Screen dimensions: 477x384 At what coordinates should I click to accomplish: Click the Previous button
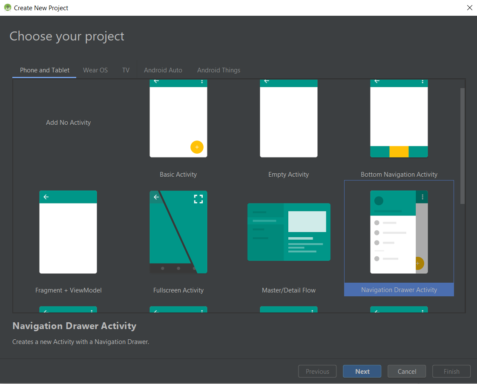[317, 371]
